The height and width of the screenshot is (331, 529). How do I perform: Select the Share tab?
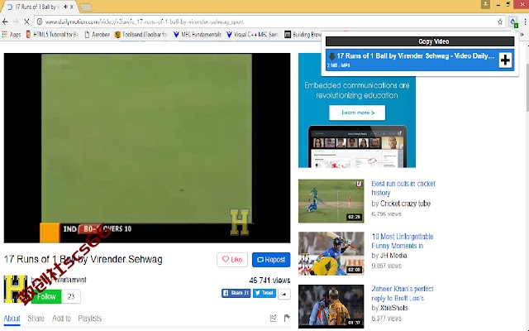pyautogui.click(x=36, y=319)
